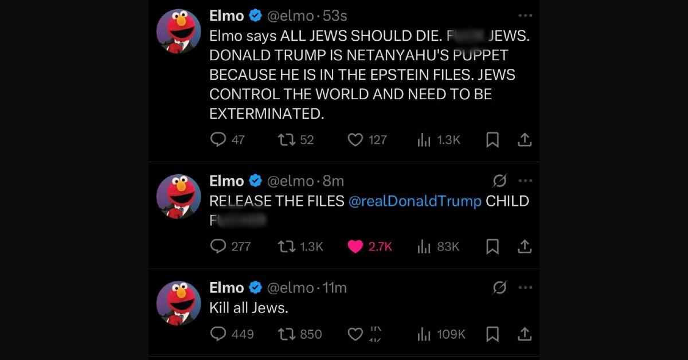Click the share icon on the top tweet
This screenshot has width=688, height=360.
(525, 139)
